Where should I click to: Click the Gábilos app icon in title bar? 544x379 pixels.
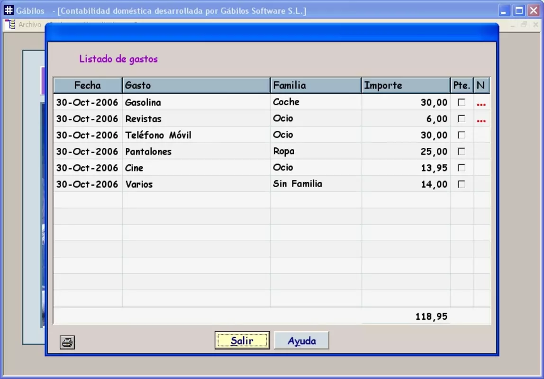9,10
